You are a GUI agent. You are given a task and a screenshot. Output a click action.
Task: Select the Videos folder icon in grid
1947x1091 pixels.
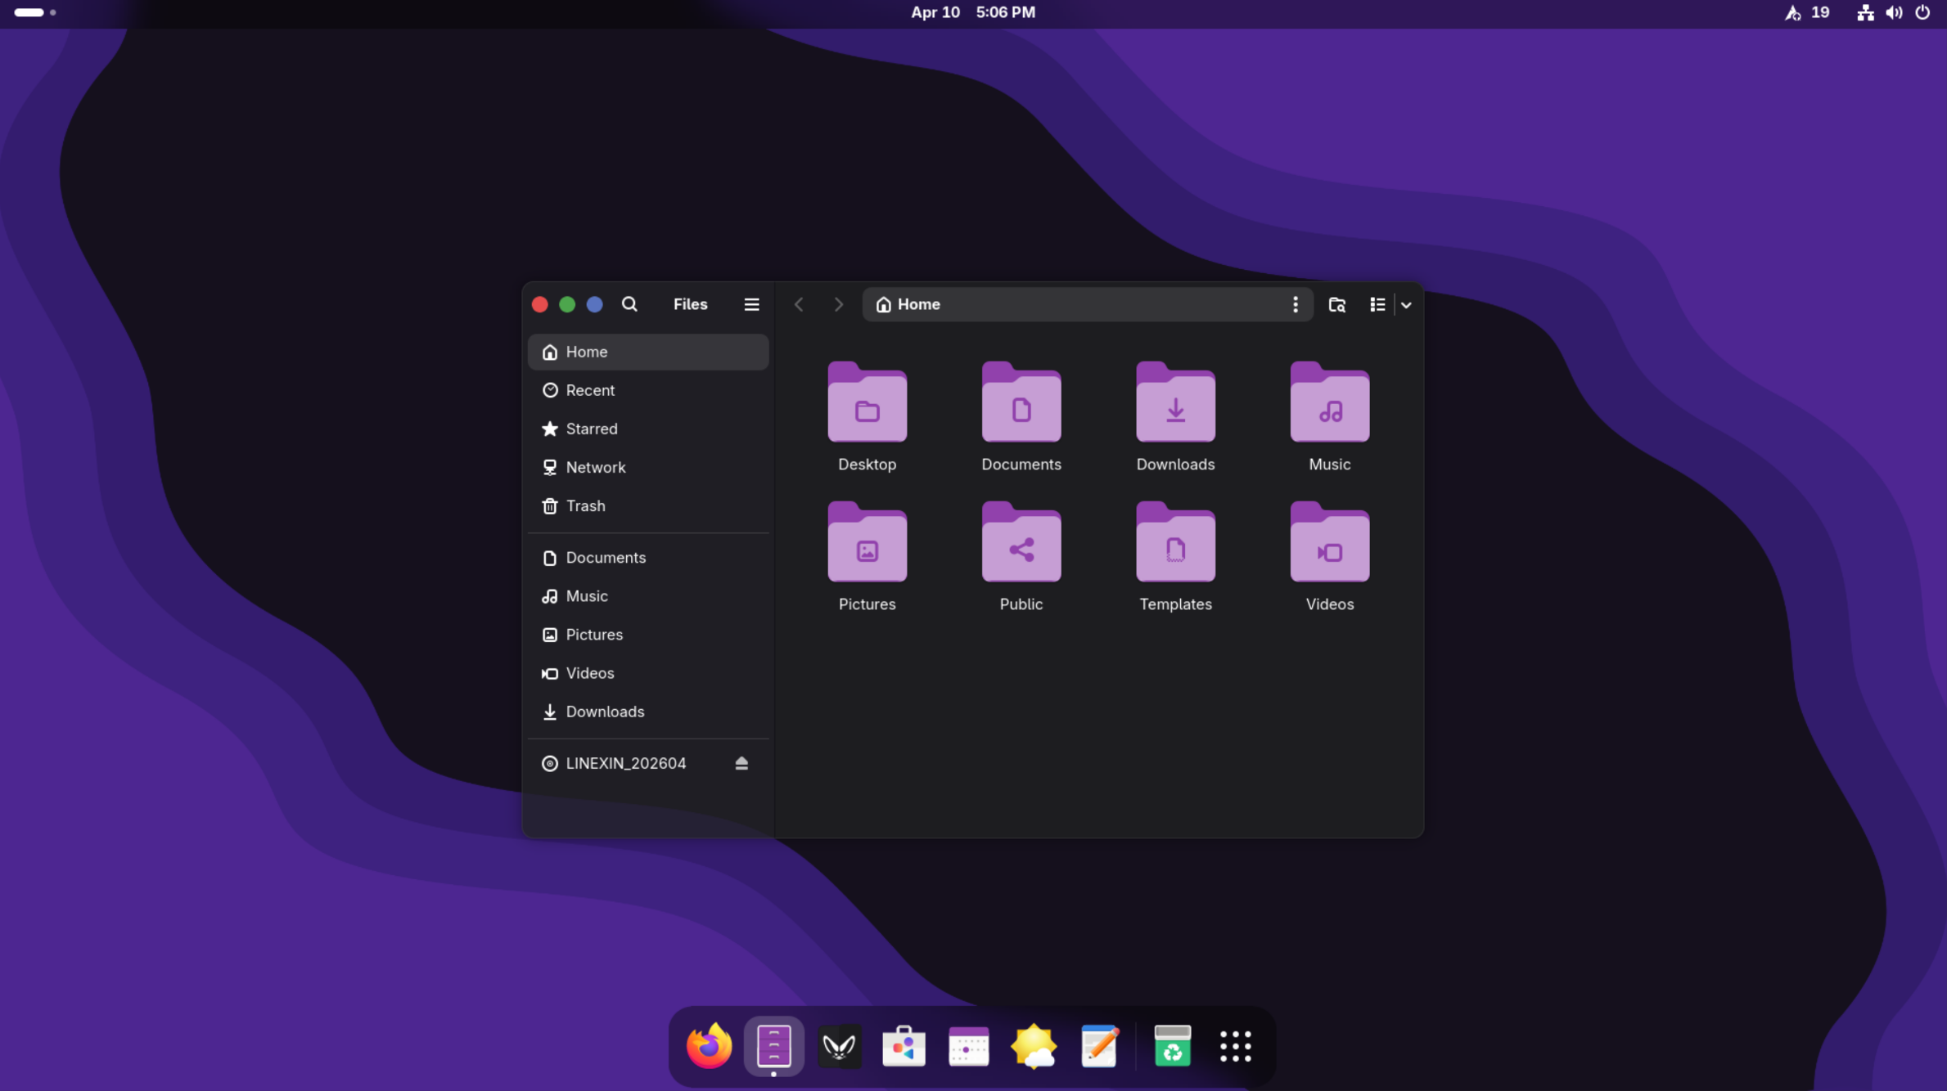point(1330,542)
